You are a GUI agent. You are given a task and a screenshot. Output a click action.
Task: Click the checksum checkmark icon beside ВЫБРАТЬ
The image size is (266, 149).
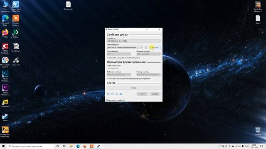pos(146,48)
